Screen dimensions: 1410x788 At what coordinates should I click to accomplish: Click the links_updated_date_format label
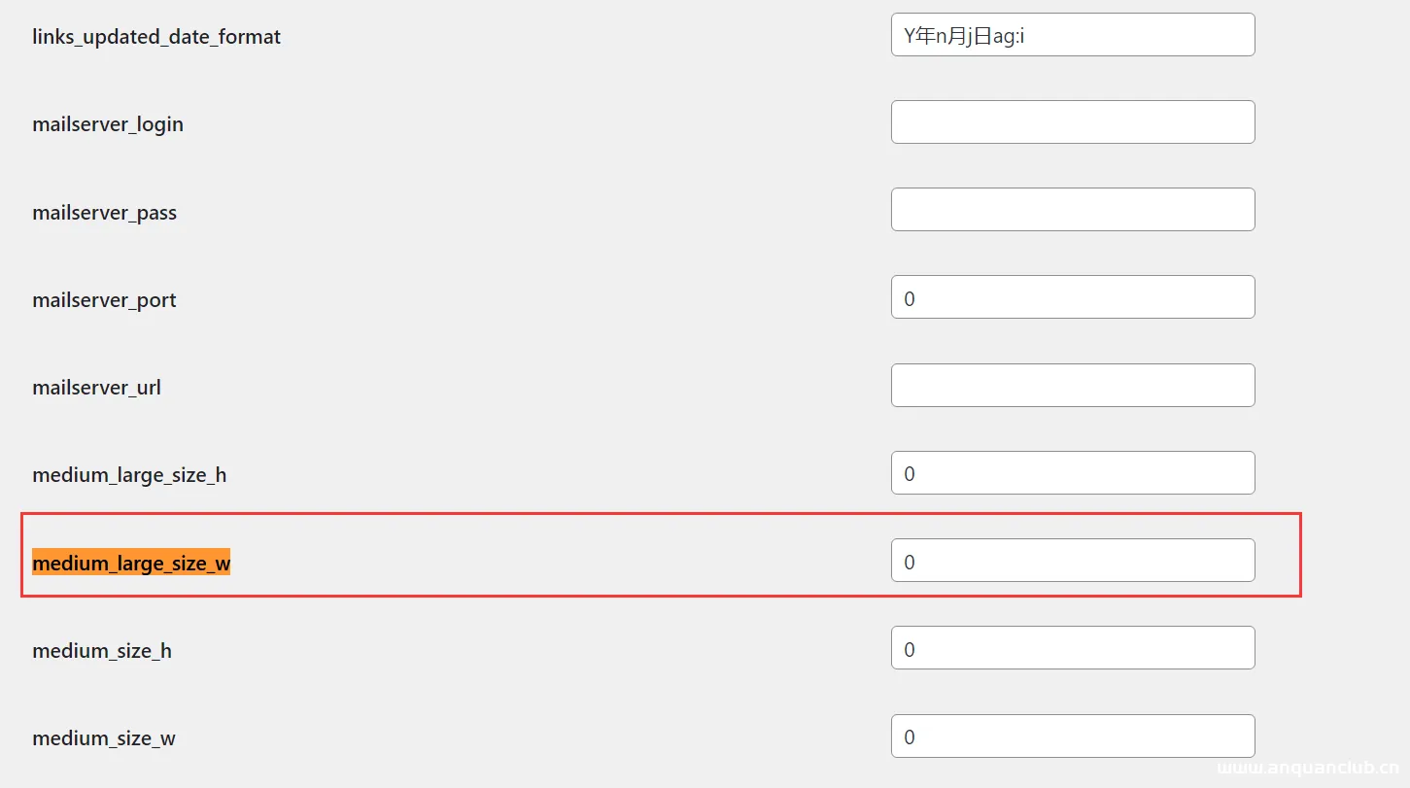pos(156,37)
